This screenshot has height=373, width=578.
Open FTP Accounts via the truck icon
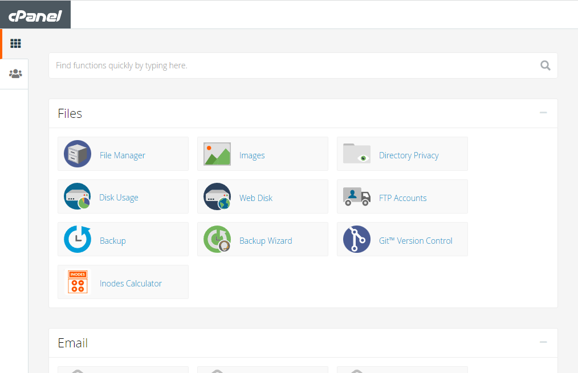click(356, 196)
